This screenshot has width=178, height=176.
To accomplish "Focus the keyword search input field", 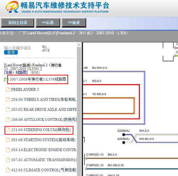I will pos(18,48).
